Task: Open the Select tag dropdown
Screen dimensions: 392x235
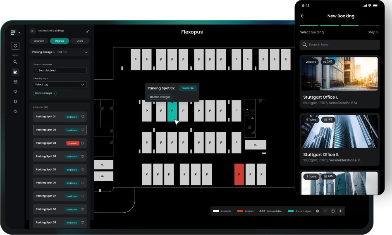Action: 60,85
